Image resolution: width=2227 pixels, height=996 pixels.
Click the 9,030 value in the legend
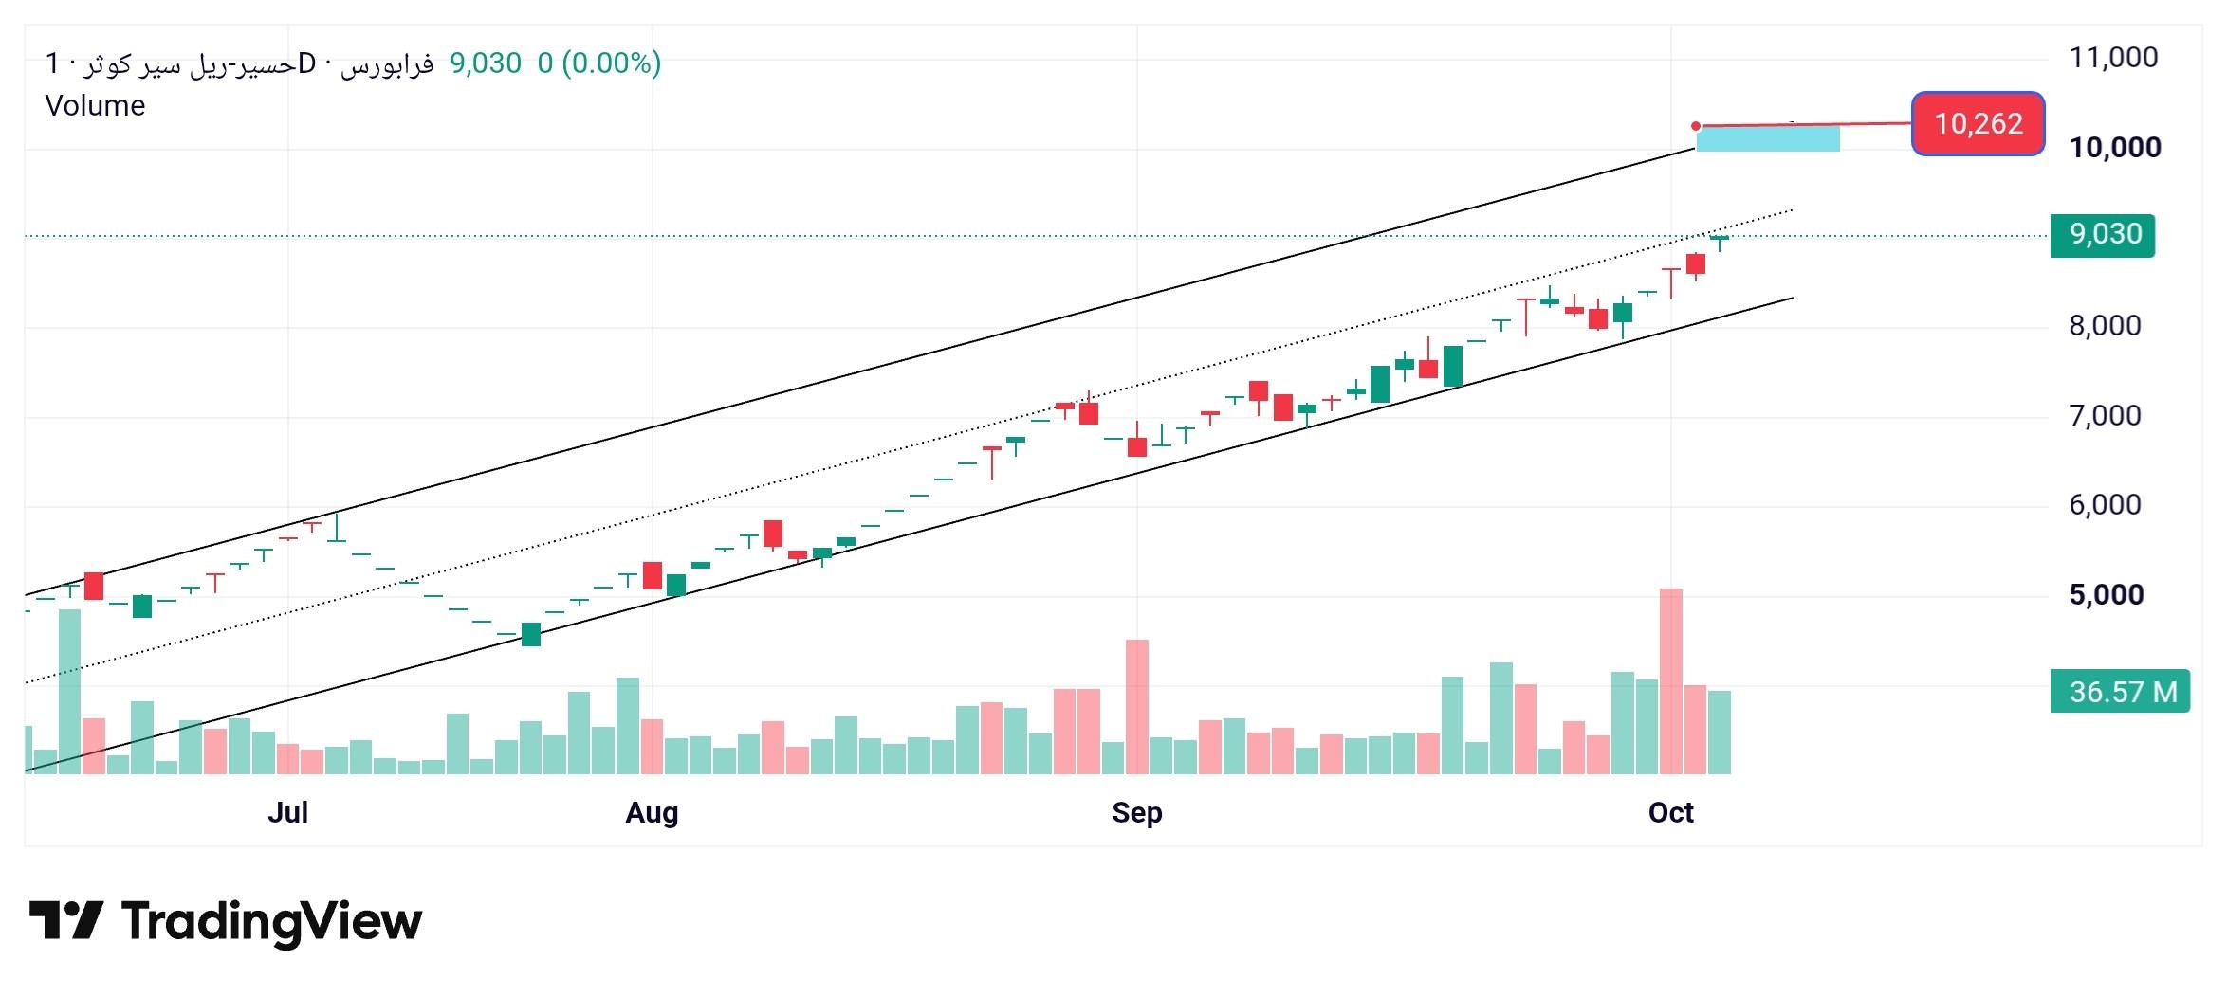[486, 63]
